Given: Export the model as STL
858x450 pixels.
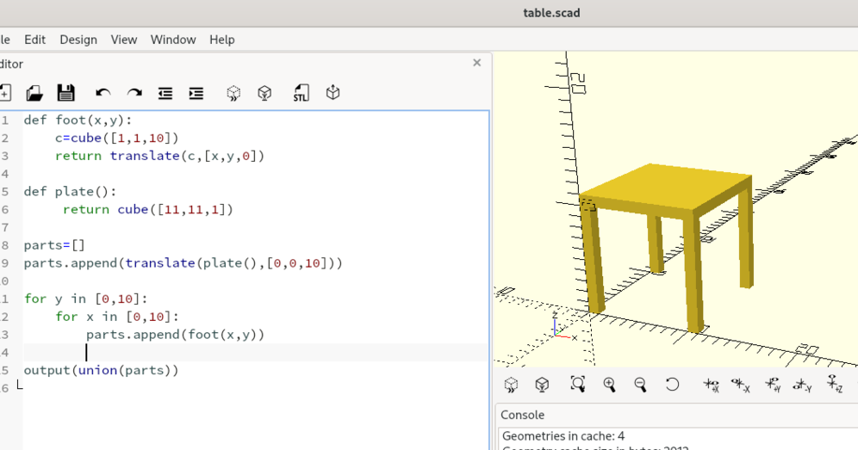Looking at the screenshot, I should (x=301, y=93).
